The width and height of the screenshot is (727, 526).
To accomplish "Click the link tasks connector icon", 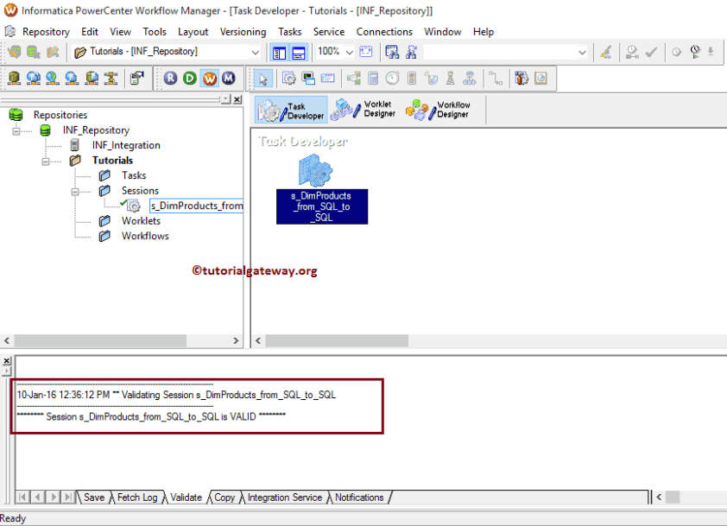I will 496,79.
